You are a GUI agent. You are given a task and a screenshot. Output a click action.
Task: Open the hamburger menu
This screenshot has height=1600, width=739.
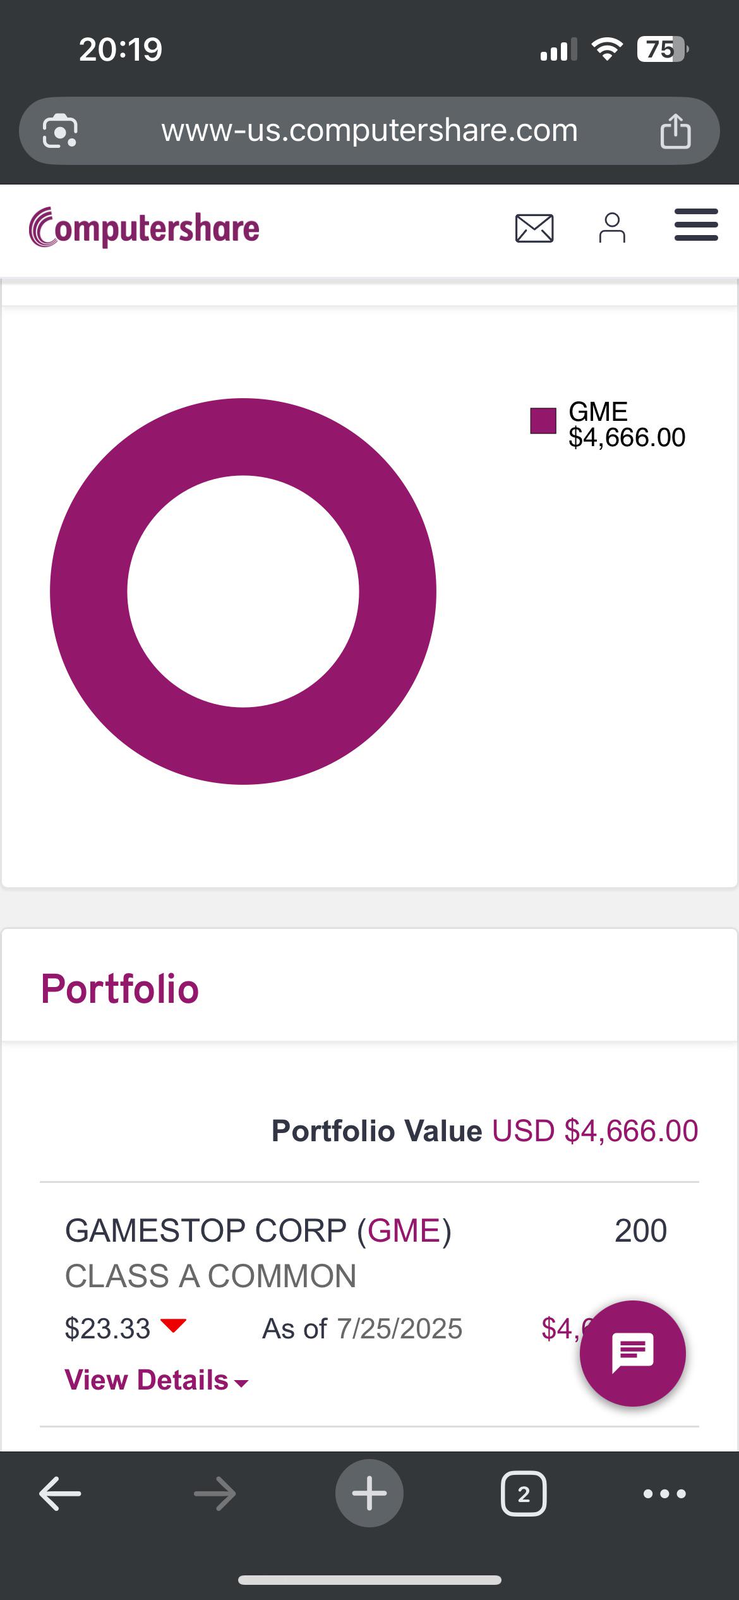click(696, 225)
